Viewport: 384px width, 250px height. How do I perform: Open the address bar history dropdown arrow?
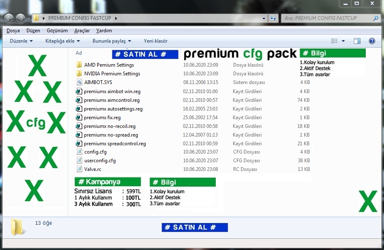(264, 18)
